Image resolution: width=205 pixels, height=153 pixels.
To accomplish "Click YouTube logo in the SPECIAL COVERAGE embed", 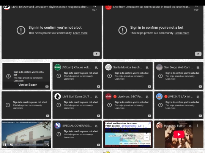I will (99, 145).
